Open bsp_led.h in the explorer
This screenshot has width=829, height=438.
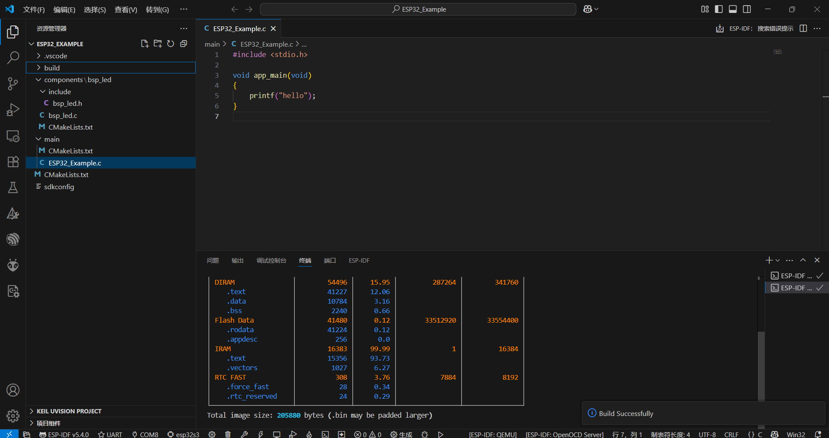[111, 103]
